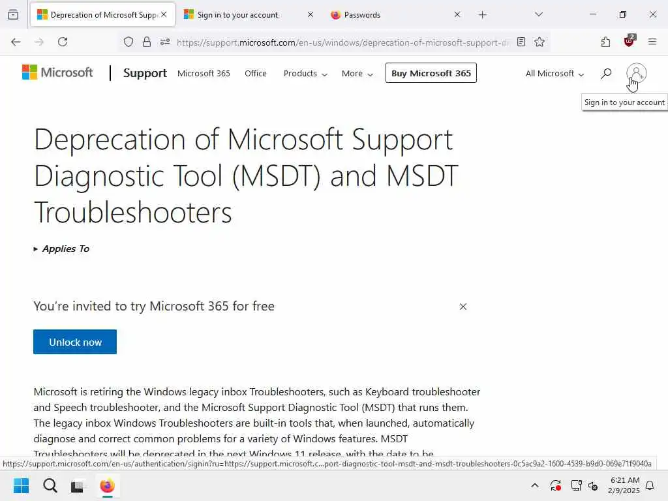668x501 pixels.
Task: Expand the All Microsoft menu
Action: tap(554, 73)
